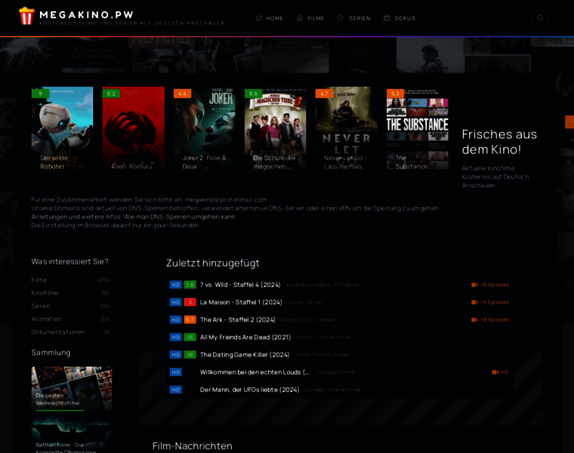Image resolution: width=574 pixels, height=453 pixels.
Task: Click the play icon beside SERIEN
Action: pos(341,18)
